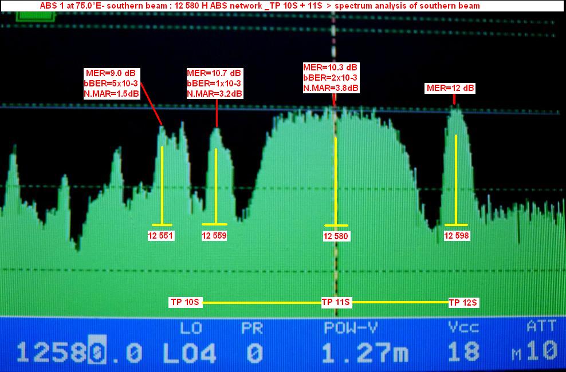
Task: Select the 12 580 frequency label
Action: (336, 236)
